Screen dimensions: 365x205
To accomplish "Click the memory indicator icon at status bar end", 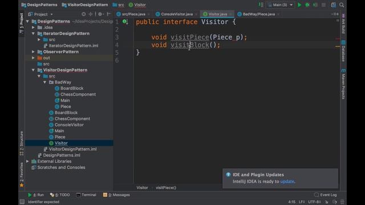I will pyautogui.click(x=342, y=202).
